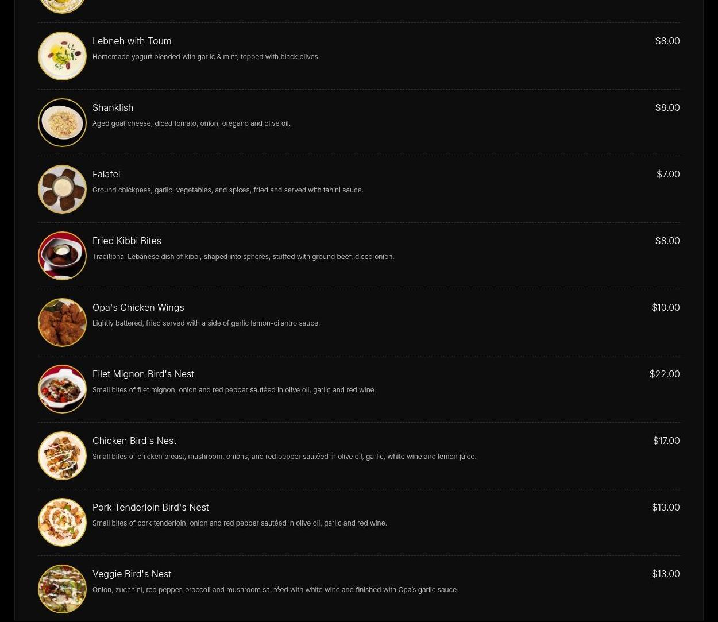718x622 pixels.
Task: Open the Fried Kibbi Bites title
Action: click(127, 241)
